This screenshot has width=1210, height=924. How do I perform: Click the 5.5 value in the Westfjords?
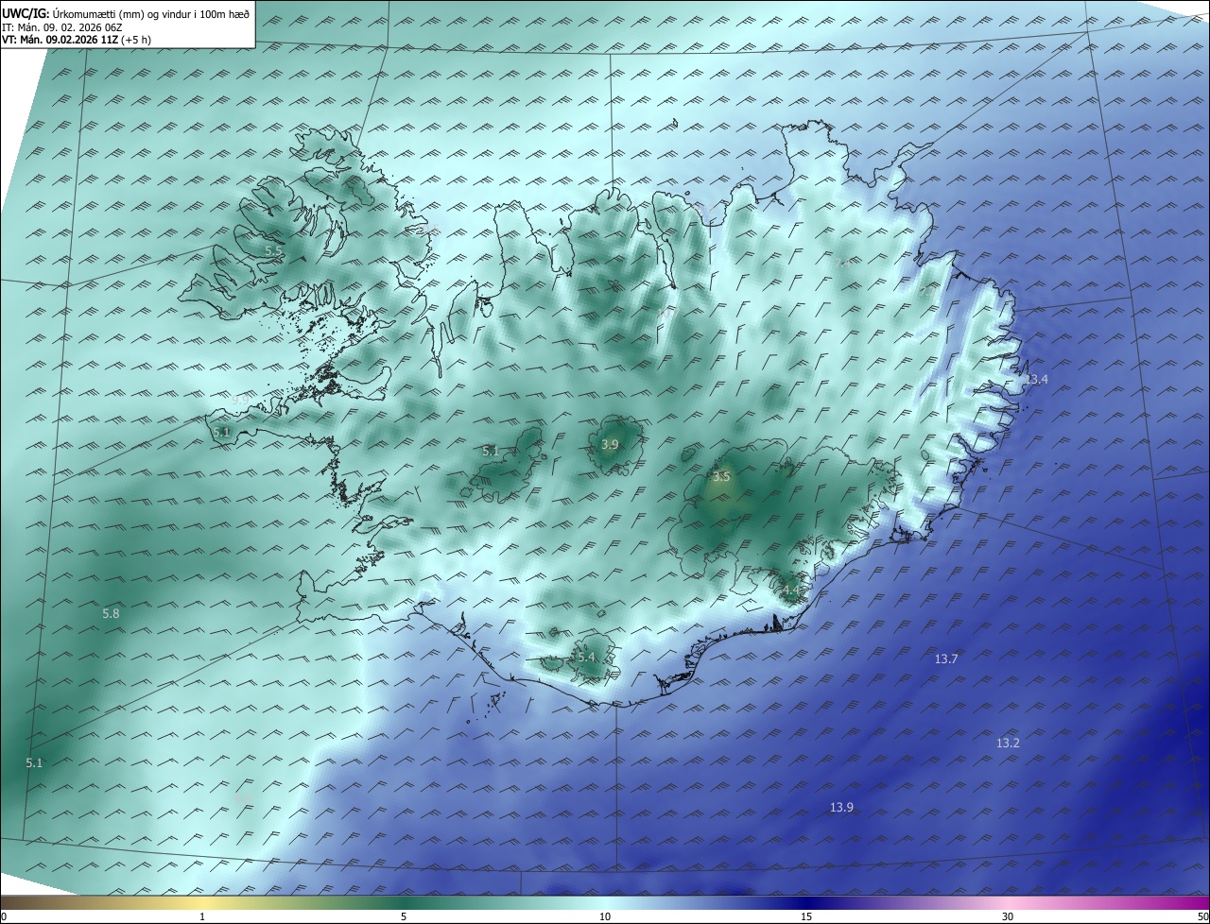click(x=273, y=251)
